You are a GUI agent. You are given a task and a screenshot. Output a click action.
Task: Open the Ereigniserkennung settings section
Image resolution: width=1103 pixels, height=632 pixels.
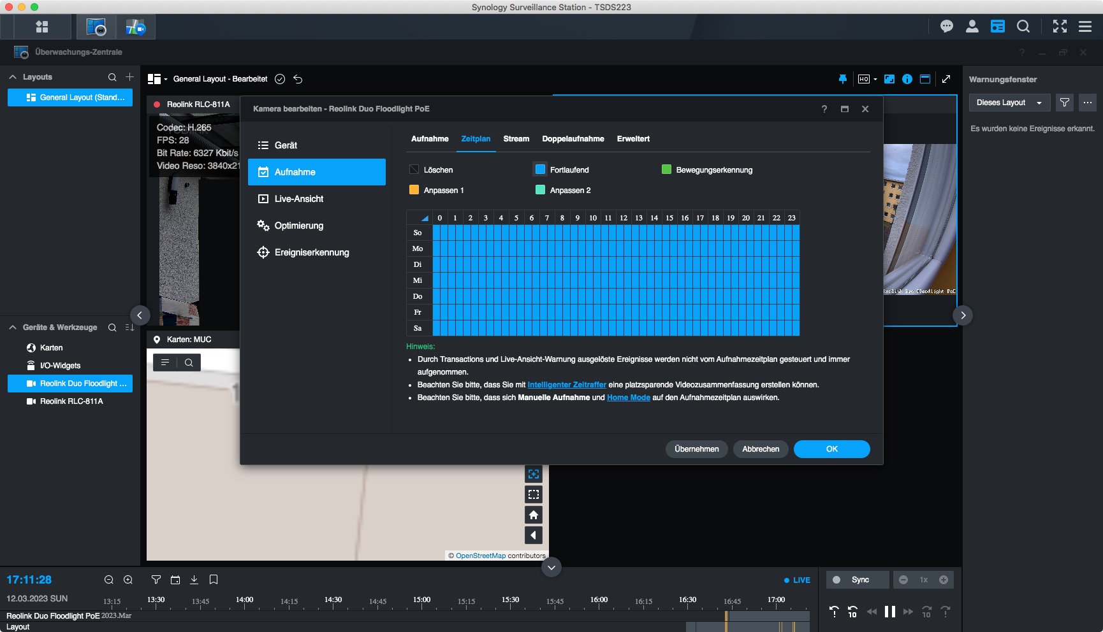[311, 252]
